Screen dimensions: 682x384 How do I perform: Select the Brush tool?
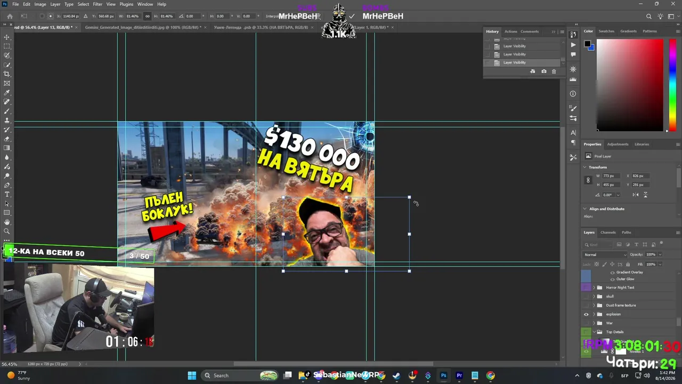pos(7,111)
